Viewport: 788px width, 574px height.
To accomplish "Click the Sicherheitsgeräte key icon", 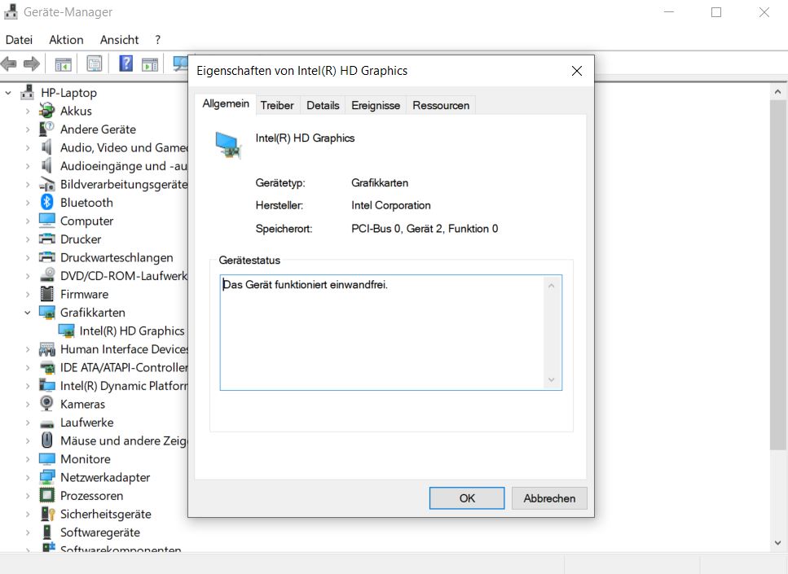I will tap(46, 514).
